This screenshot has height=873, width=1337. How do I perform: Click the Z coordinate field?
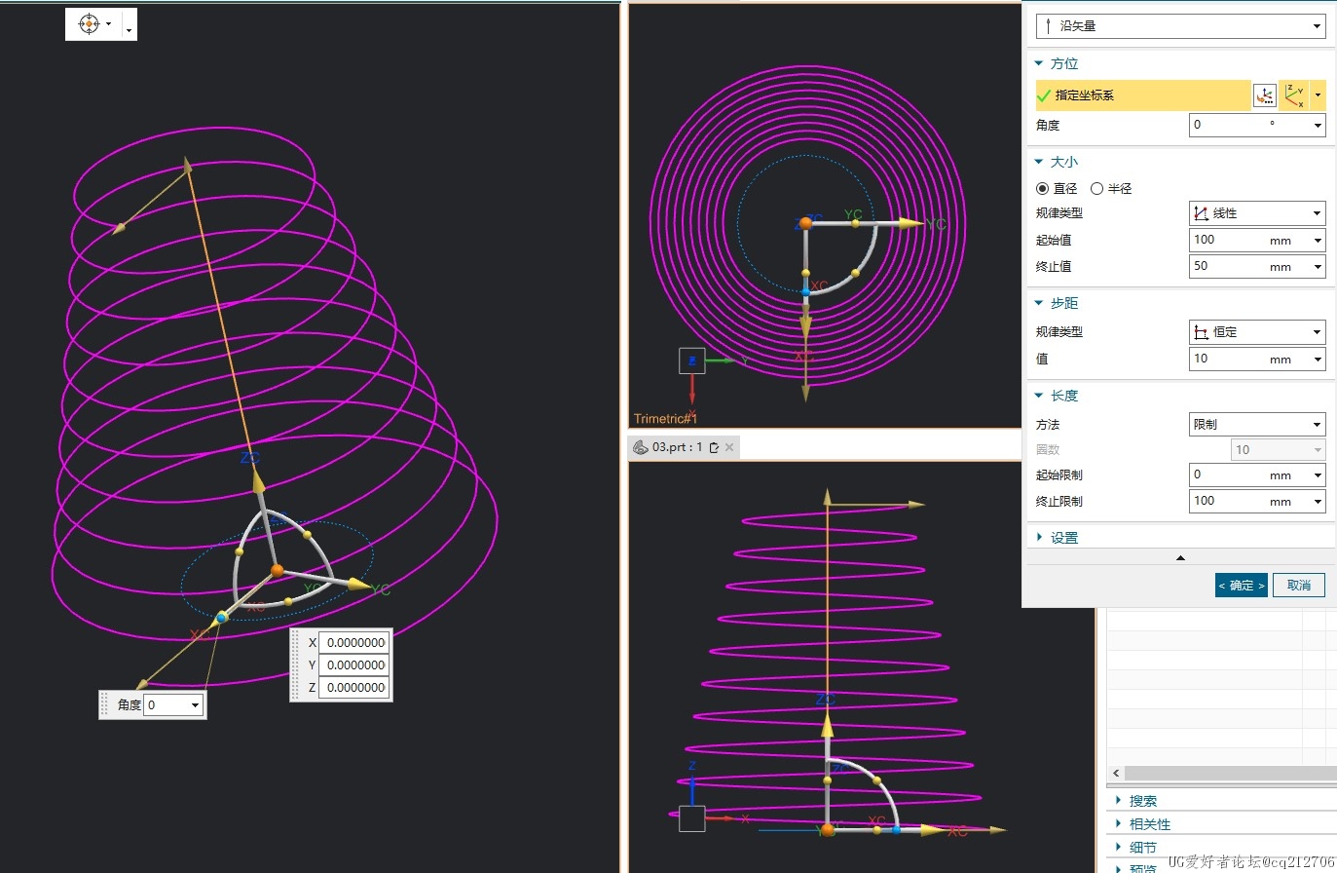point(355,688)
